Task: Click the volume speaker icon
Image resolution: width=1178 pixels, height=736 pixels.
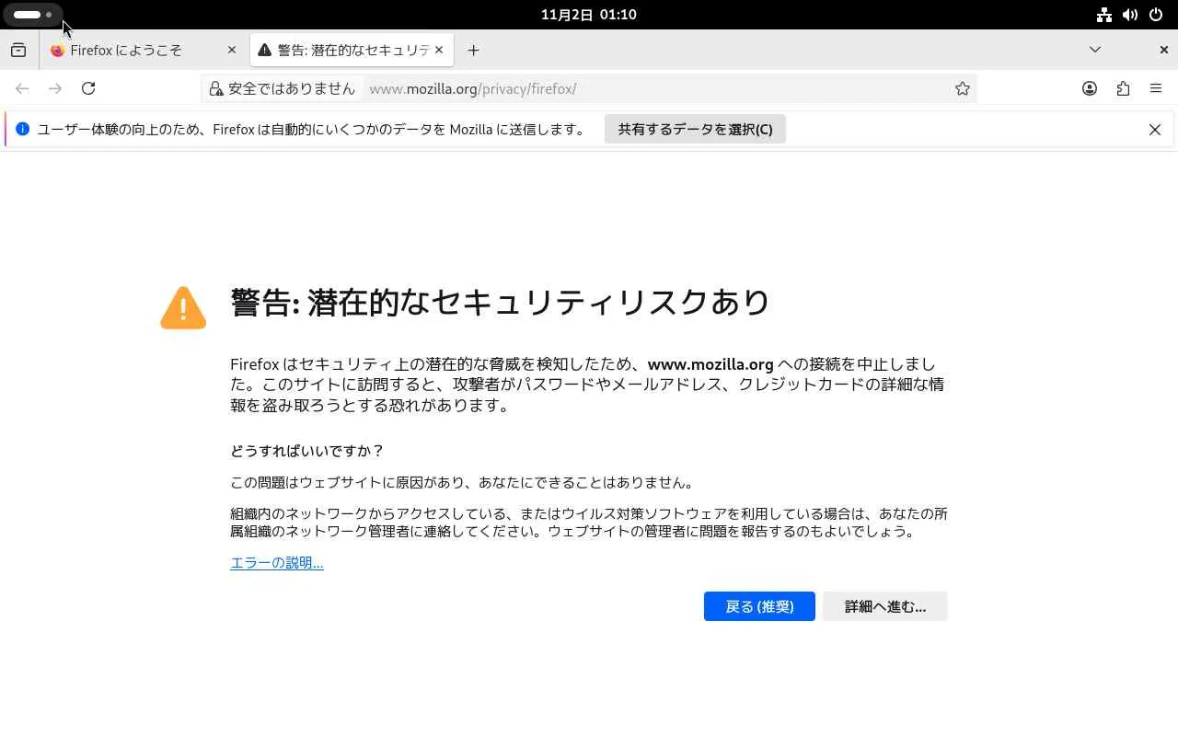Action: pos(1130,15)
